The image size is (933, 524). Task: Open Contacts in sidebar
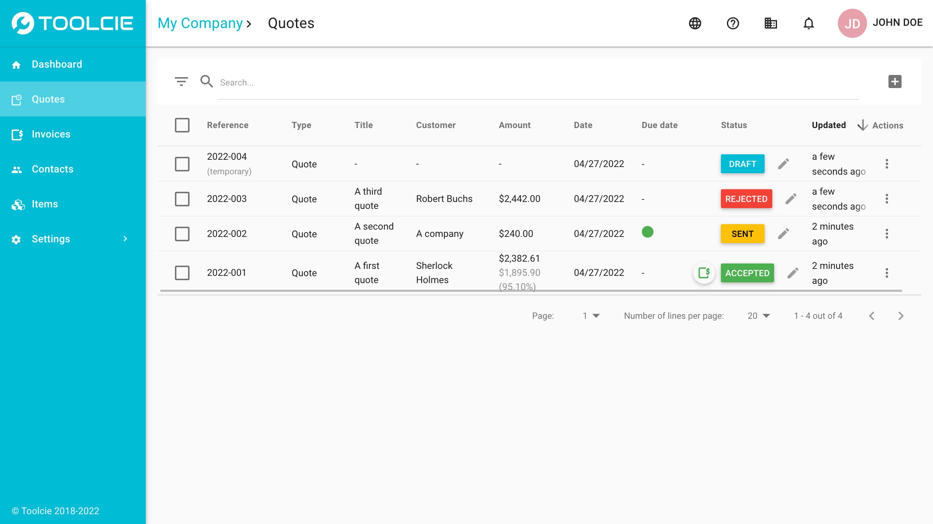(x=52, y=169)
